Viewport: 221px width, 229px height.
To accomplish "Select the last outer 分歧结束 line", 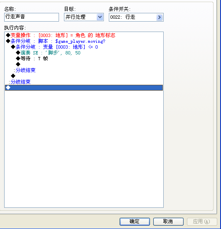I will click(x=84, y=82).
